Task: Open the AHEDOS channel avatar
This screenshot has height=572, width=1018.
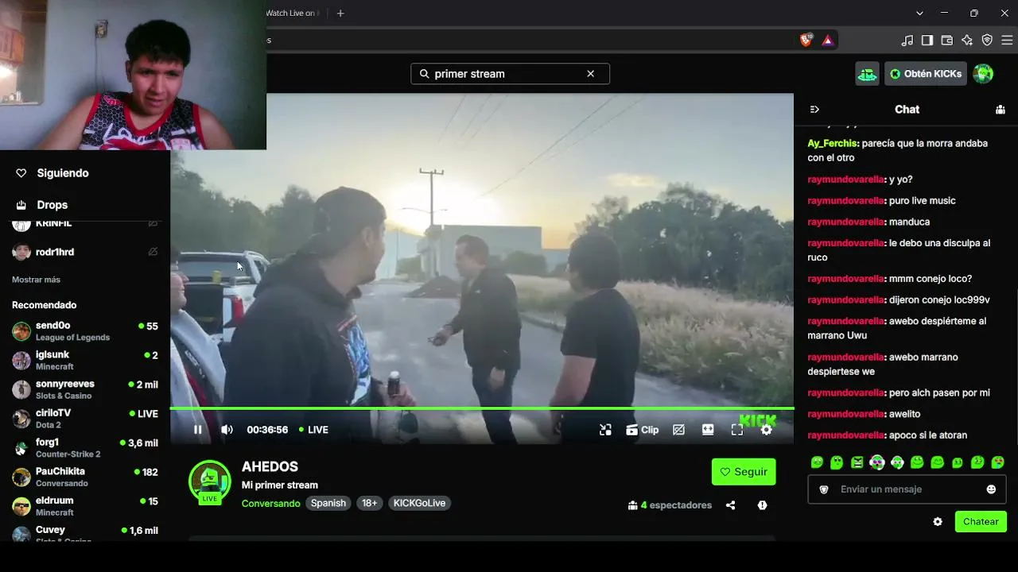Action: pyautogui.click(x=210, y=481)
